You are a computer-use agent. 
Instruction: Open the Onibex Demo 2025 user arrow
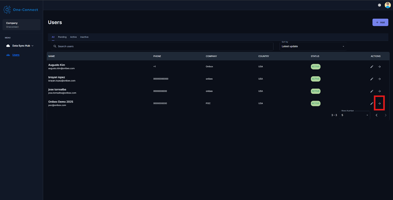tap(379, 103)
